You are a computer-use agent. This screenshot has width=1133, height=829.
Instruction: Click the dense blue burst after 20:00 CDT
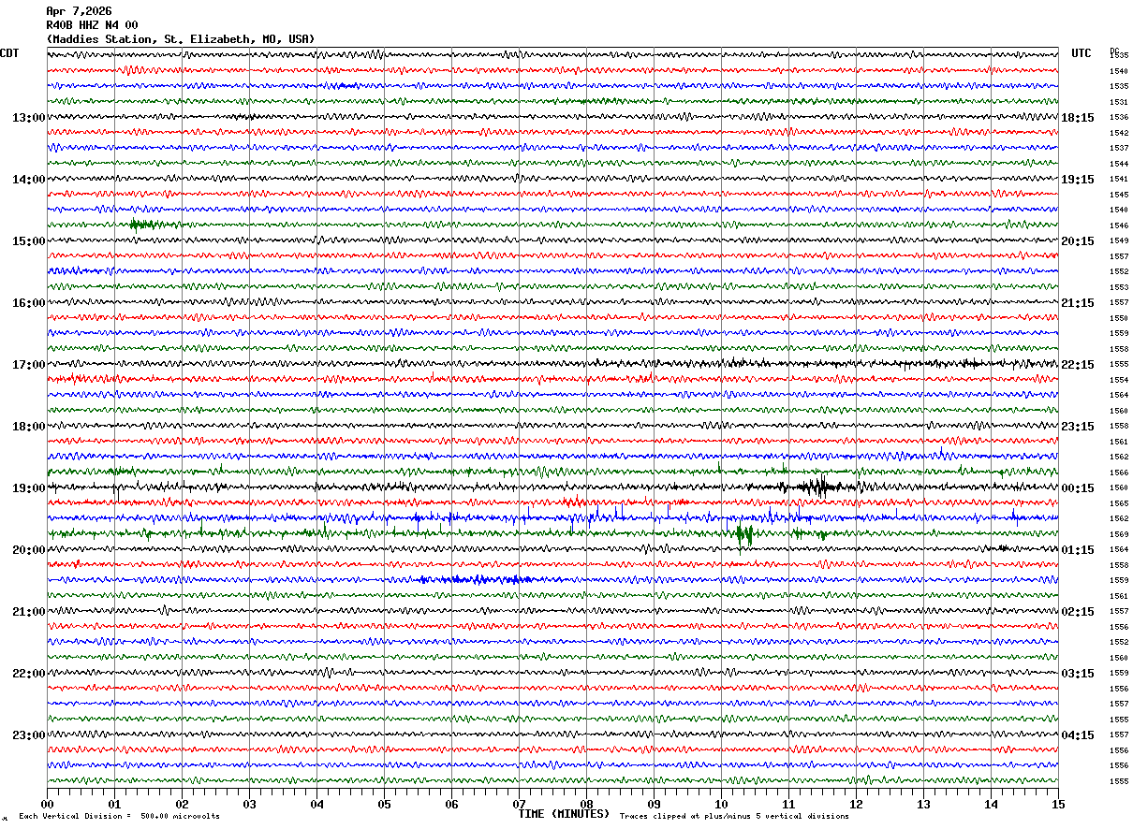476,579
